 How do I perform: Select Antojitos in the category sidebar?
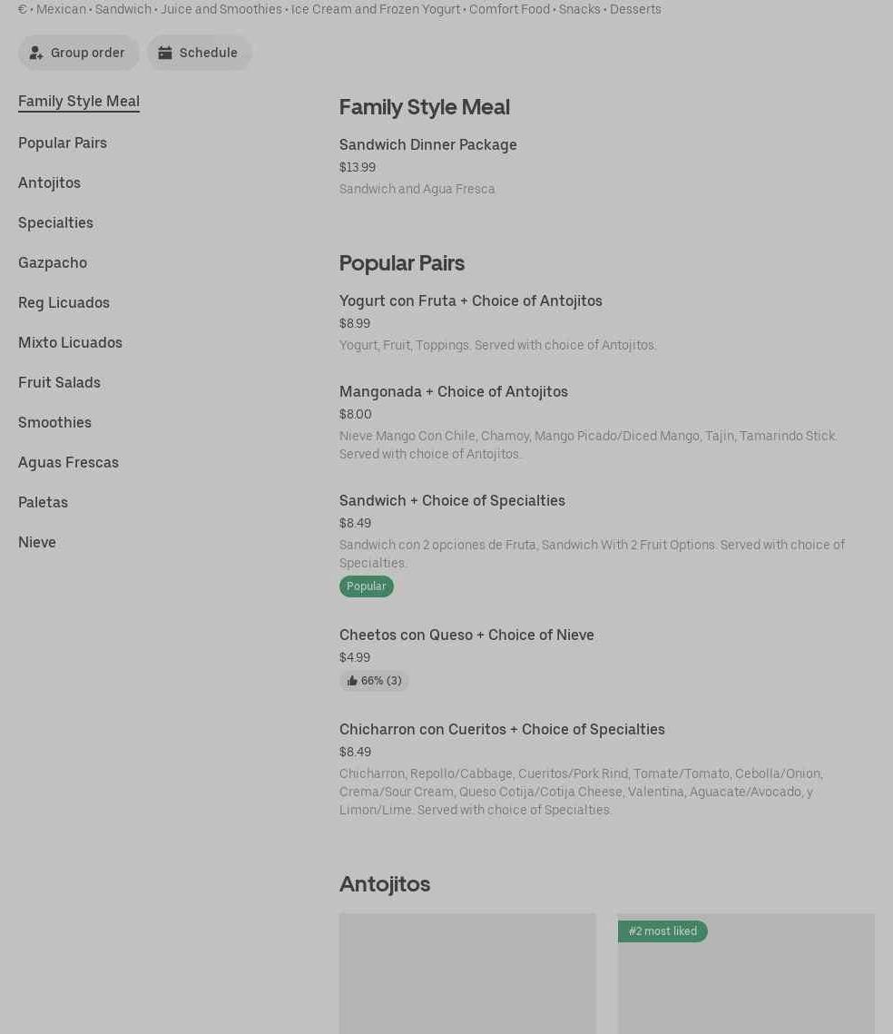tap(49, 182)
